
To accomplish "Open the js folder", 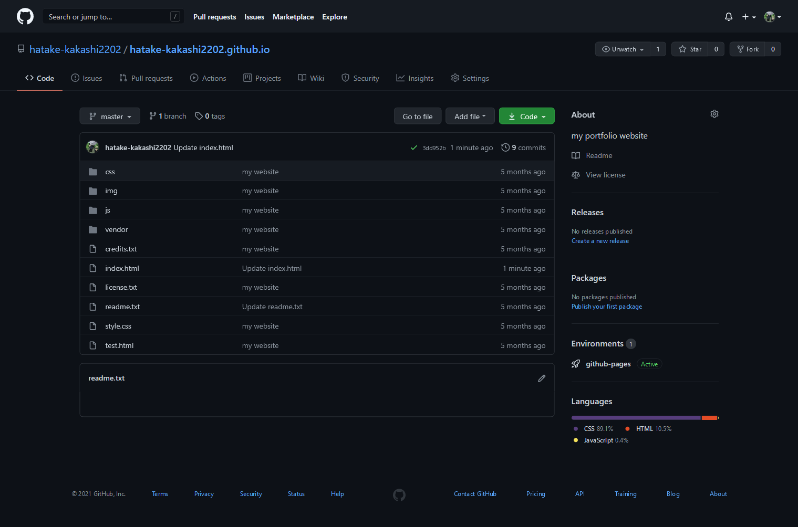I will point(108,210).
